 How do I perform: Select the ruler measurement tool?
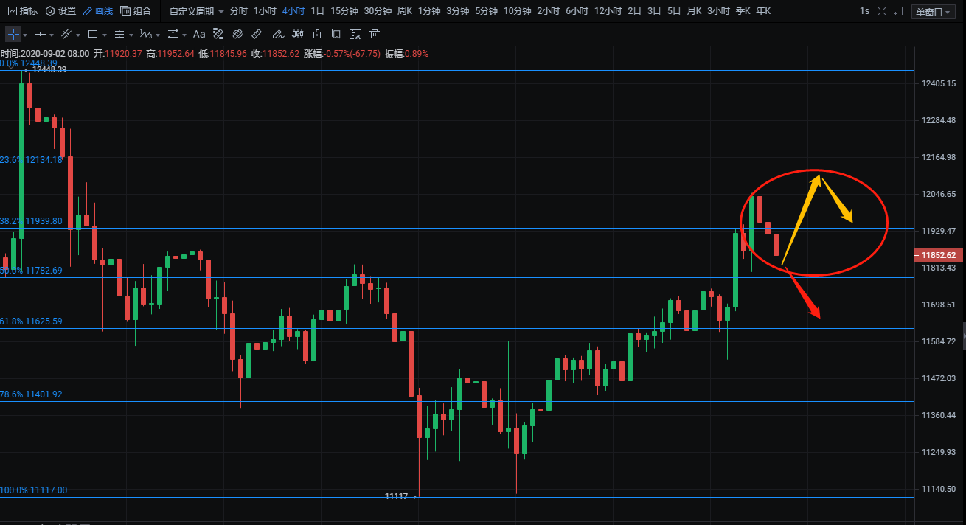click(257, 35)
